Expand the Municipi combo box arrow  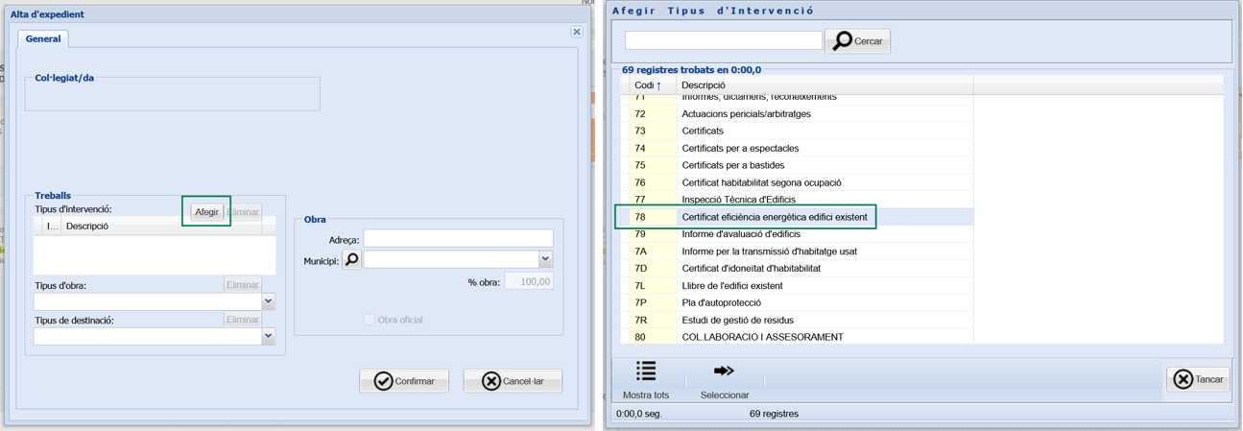545,259
